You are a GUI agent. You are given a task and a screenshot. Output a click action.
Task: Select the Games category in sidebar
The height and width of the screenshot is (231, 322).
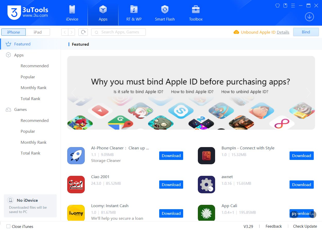point(20,110)
